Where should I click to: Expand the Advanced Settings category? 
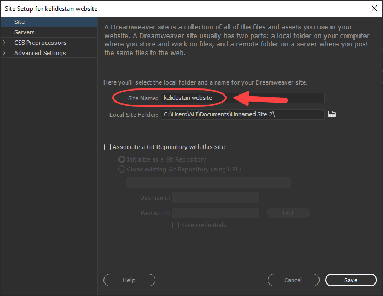pyautogui.click(x=4, y=52)
